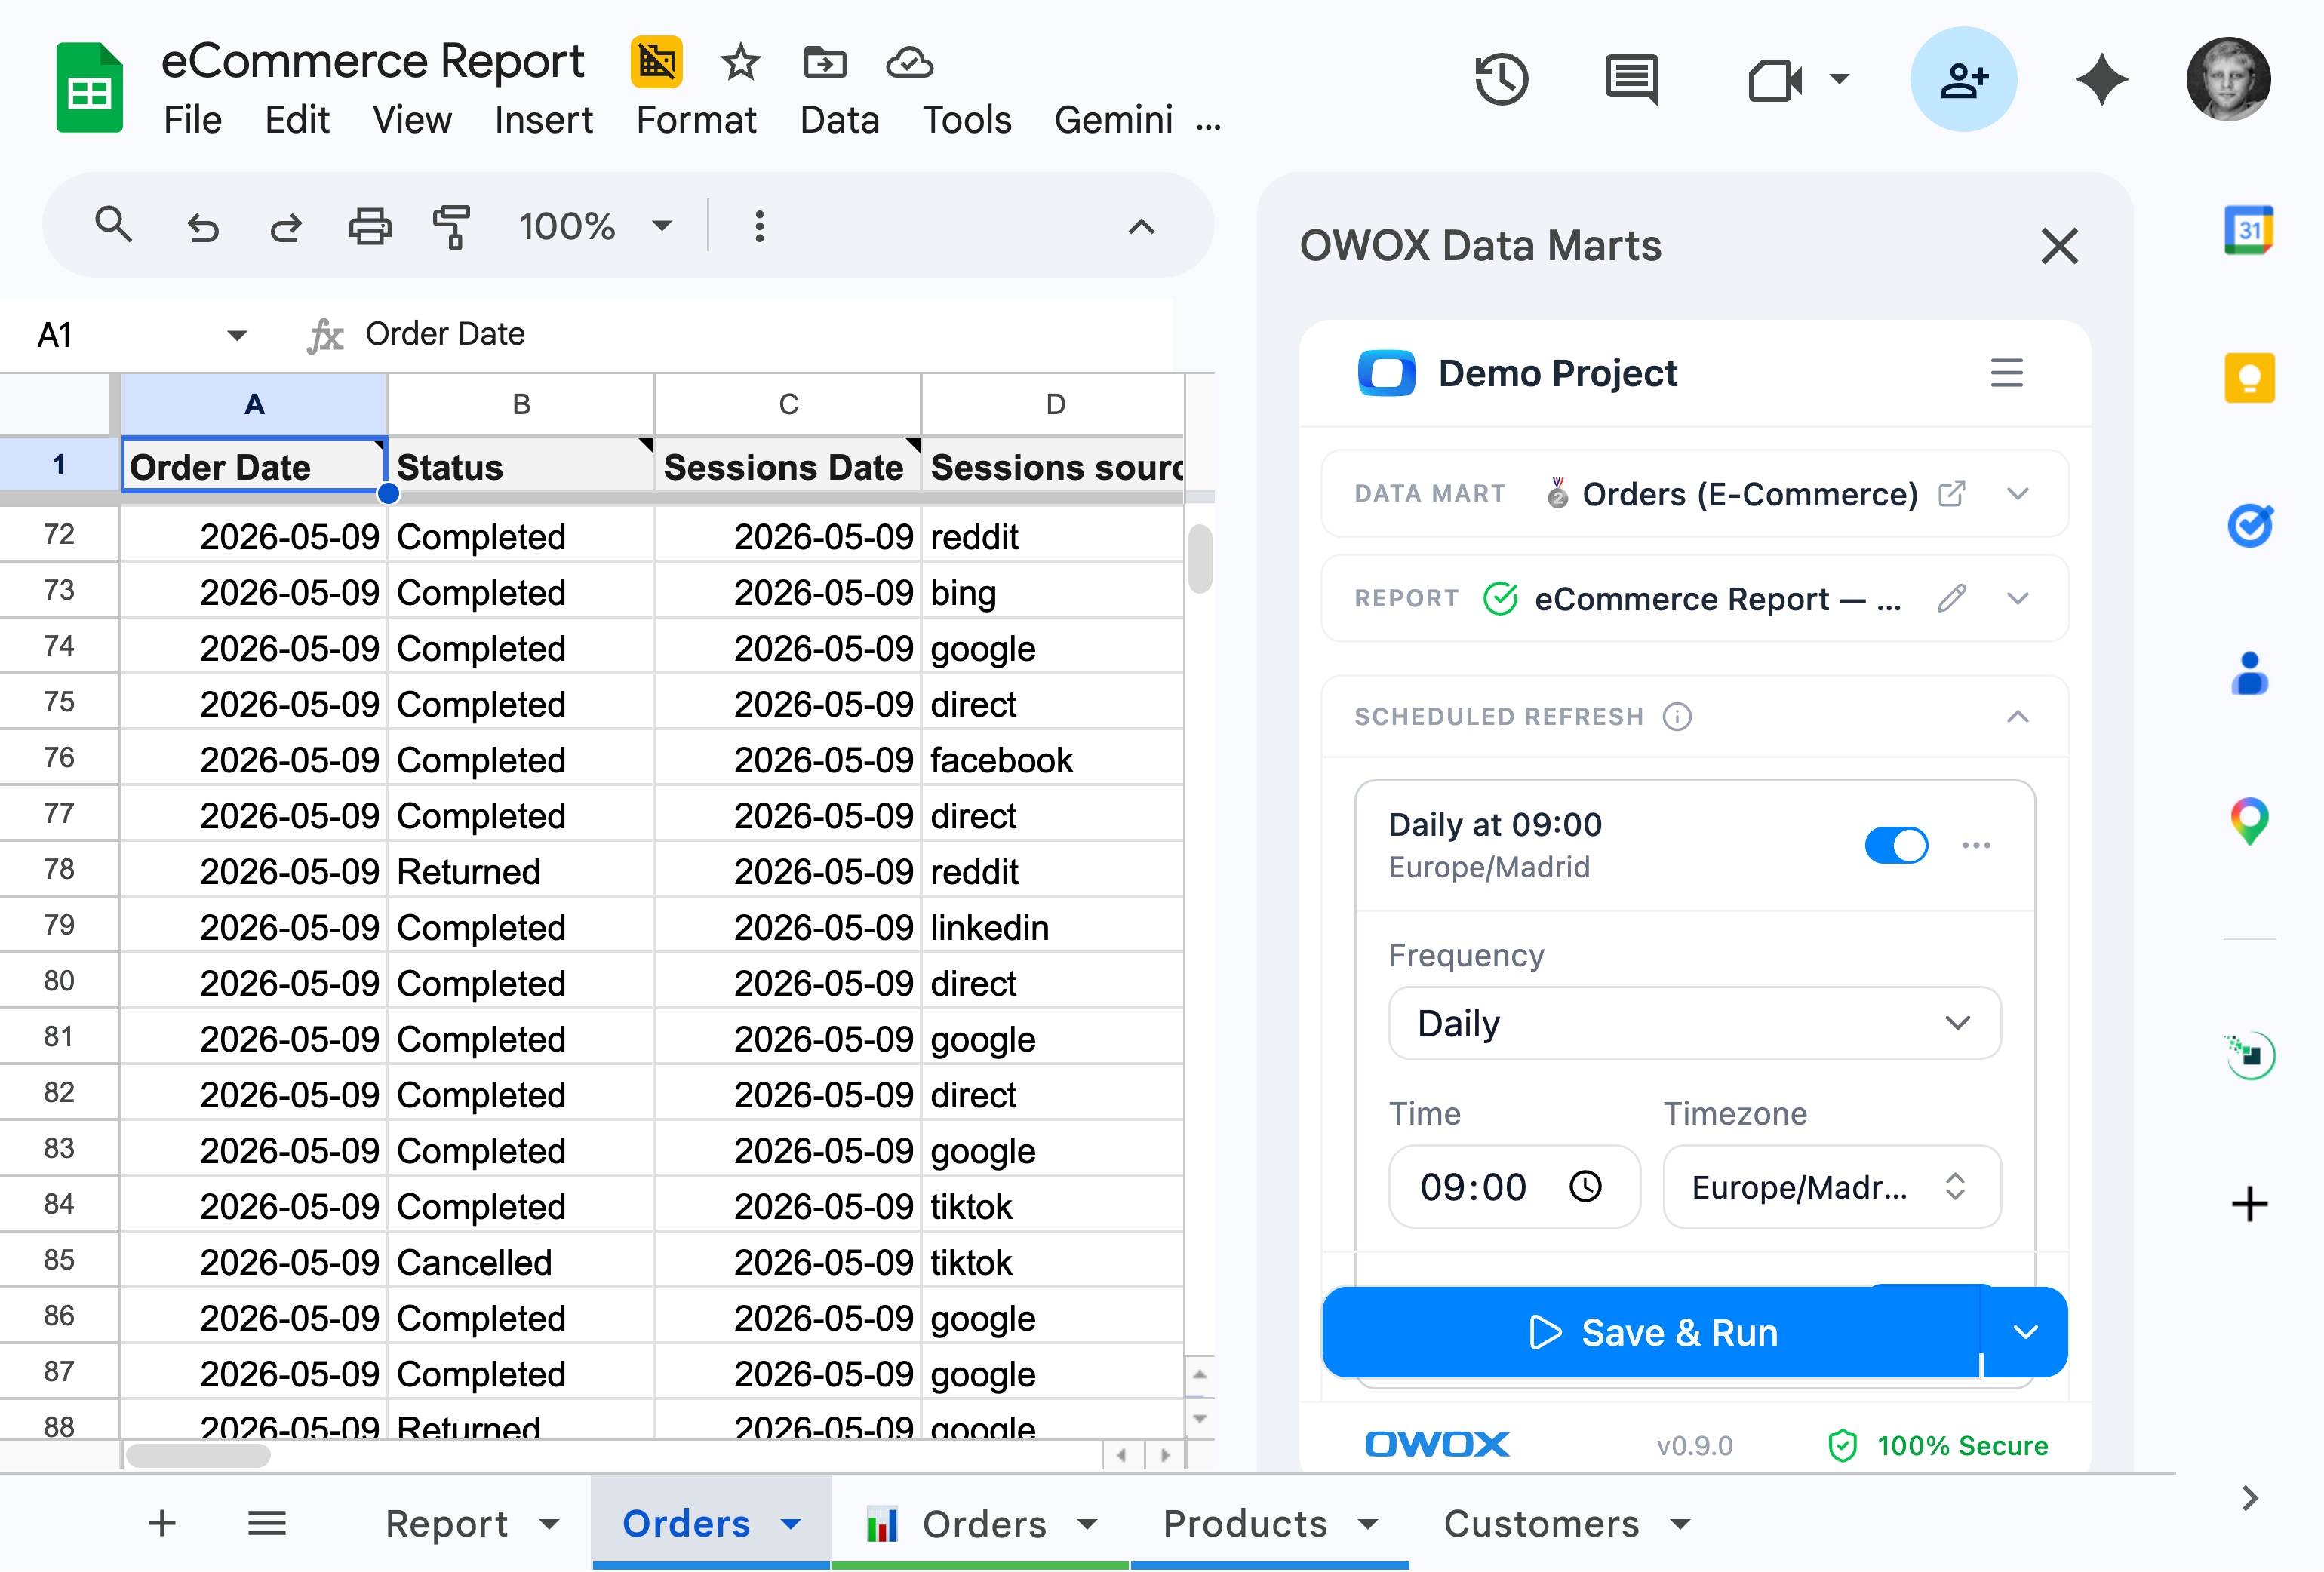Start a video call with camera icon

[x=1775, y=80]
